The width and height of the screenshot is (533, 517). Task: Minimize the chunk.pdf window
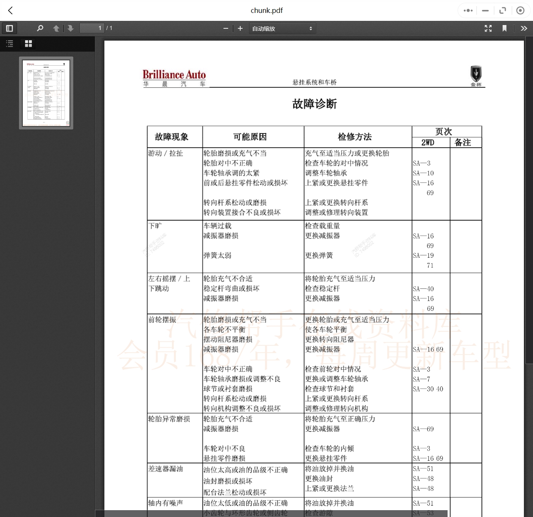pos(485,10)
